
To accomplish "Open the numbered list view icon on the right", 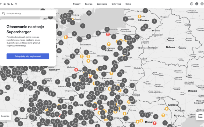I will click(x=200, y=116).
